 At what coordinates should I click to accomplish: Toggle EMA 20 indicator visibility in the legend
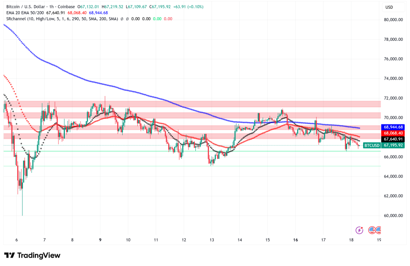click(13, 12)
